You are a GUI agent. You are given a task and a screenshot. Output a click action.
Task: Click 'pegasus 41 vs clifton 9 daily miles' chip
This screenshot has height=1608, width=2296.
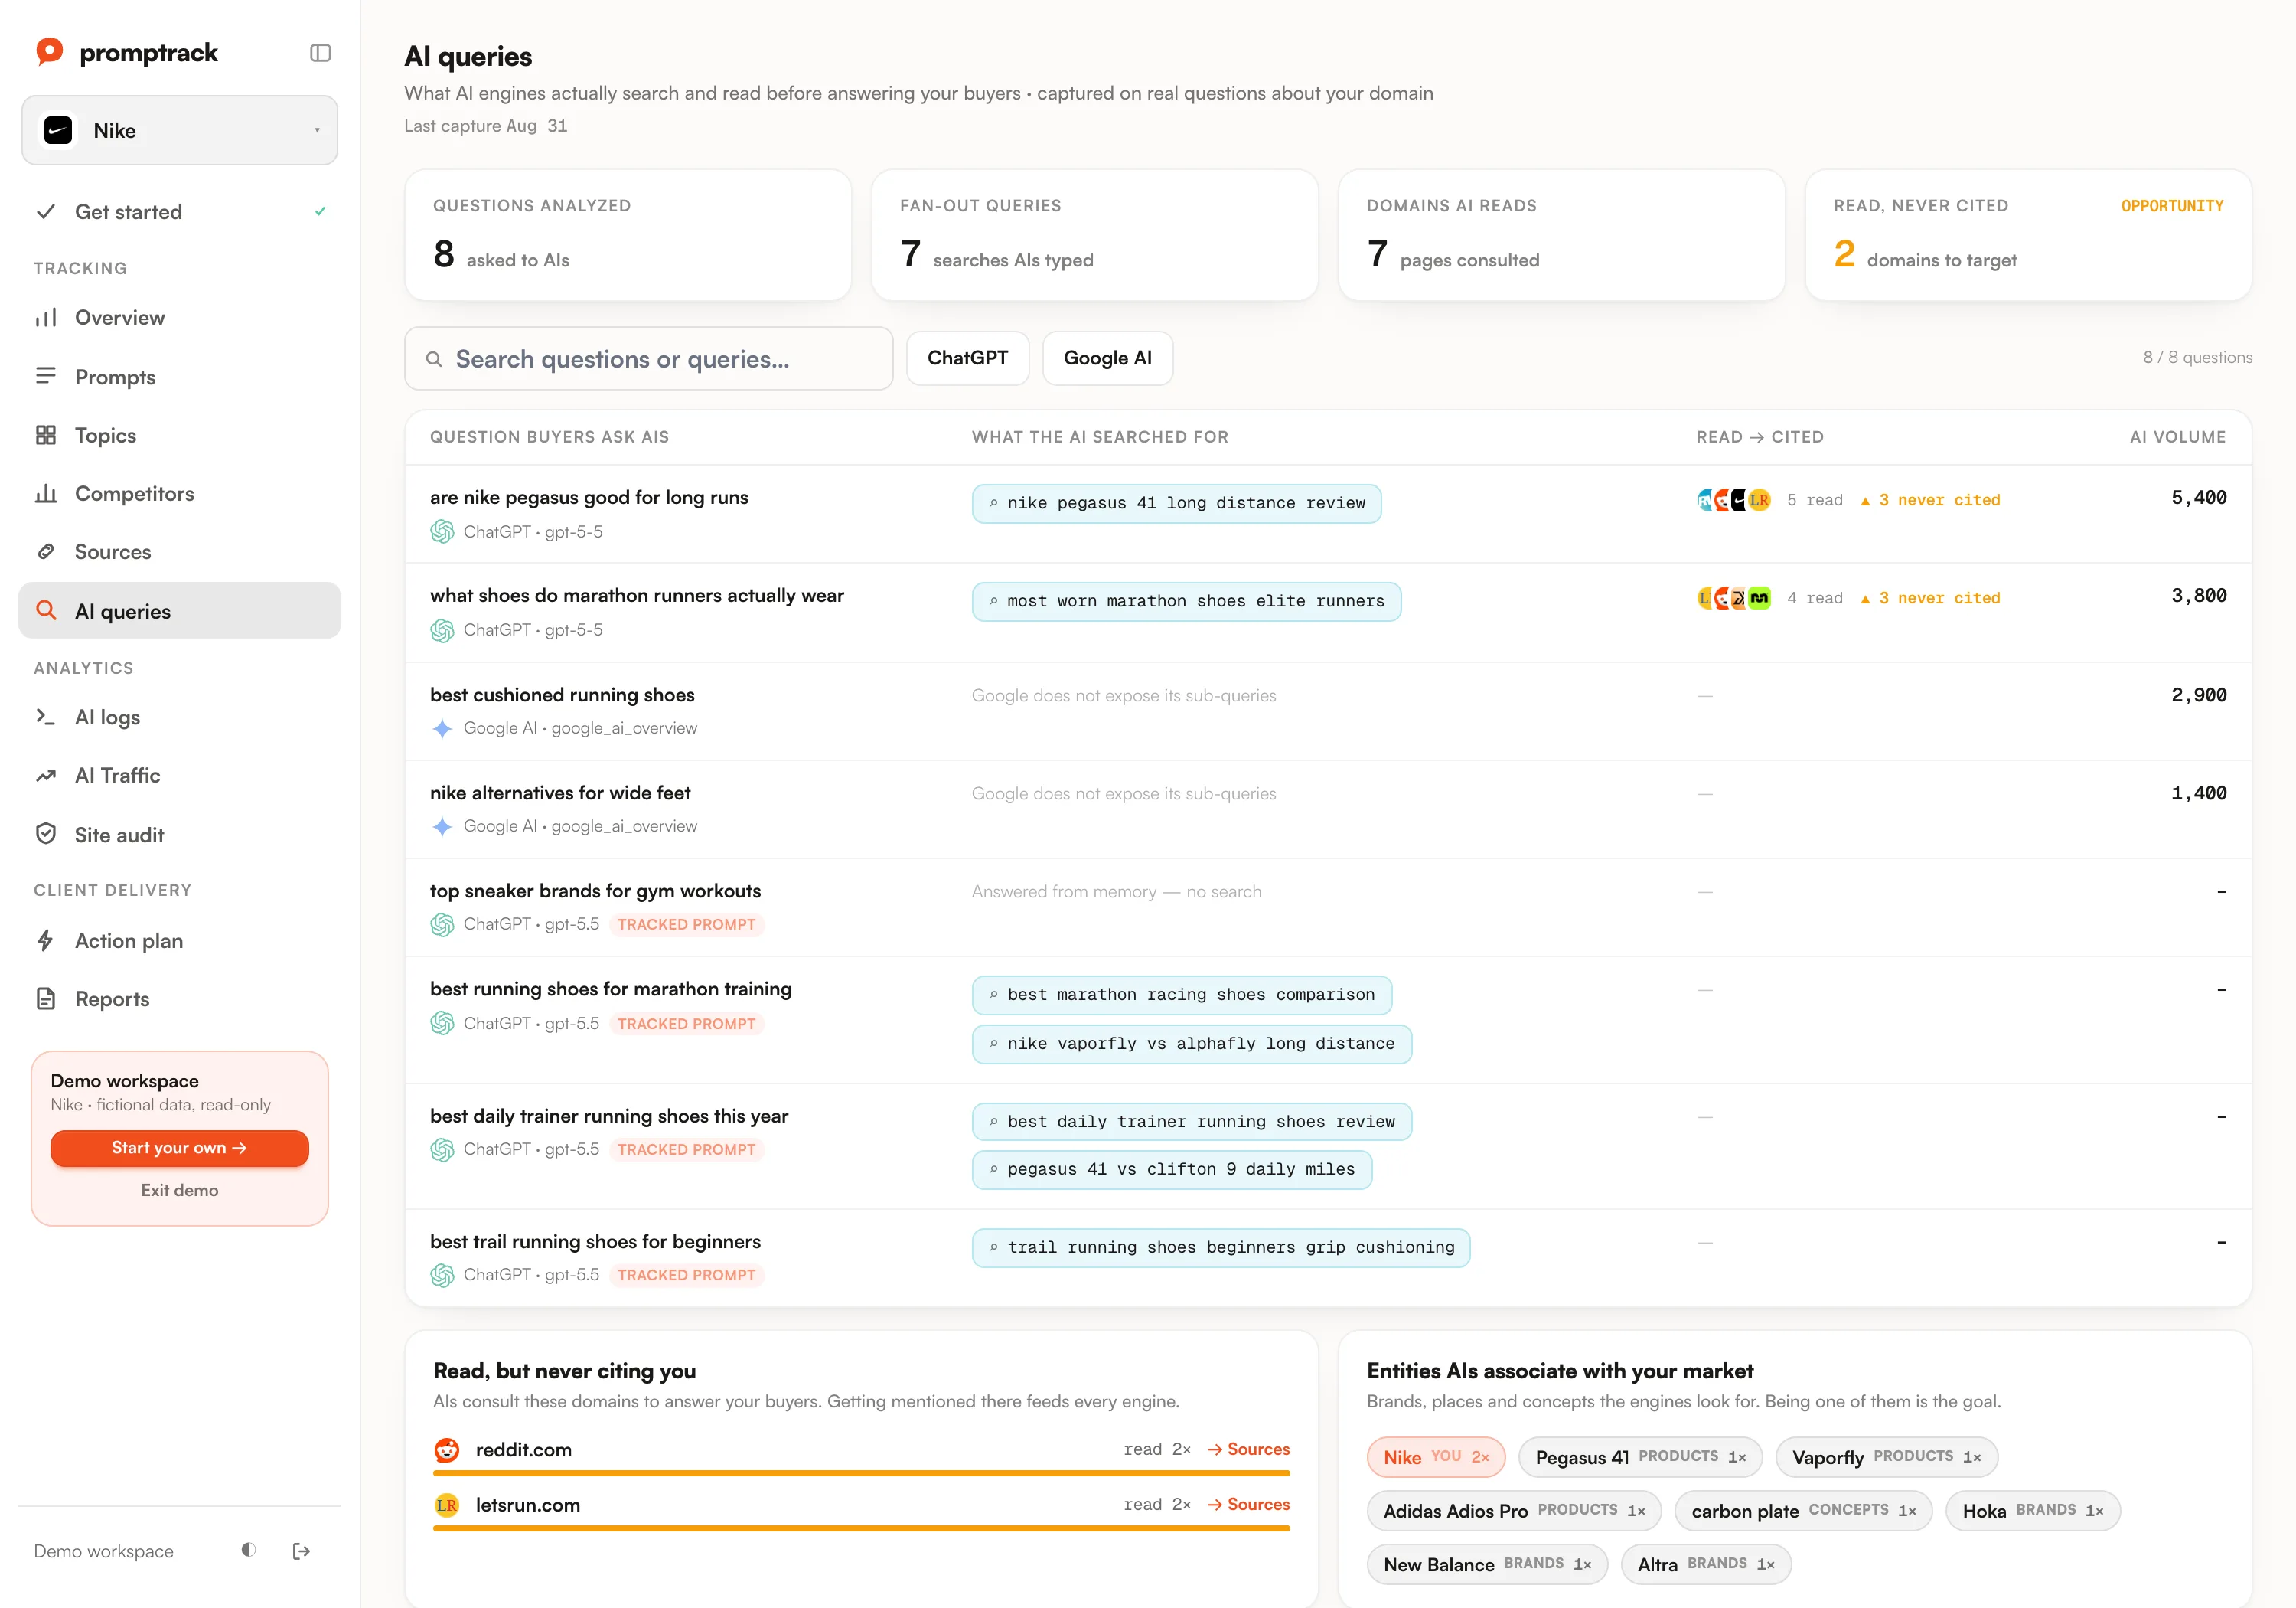pos(1172,1170)
